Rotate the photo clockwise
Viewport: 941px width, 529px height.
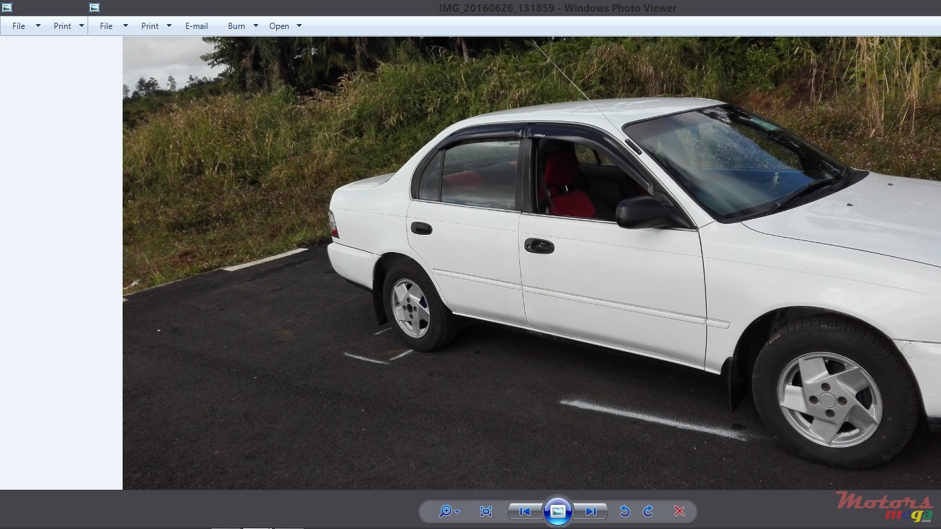pos(648,511)
